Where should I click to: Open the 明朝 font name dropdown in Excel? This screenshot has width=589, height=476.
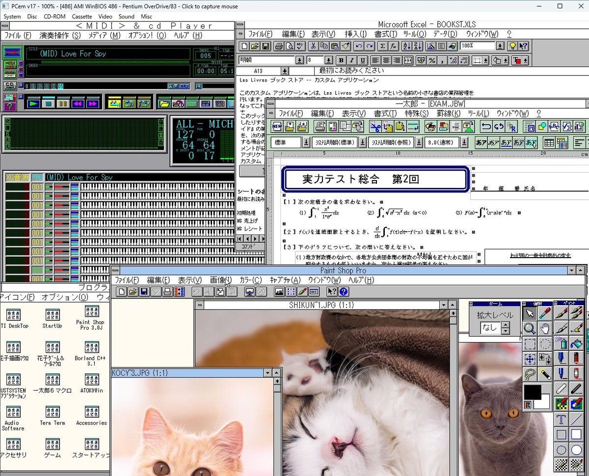pyautogui.click(x=299, y=60)
